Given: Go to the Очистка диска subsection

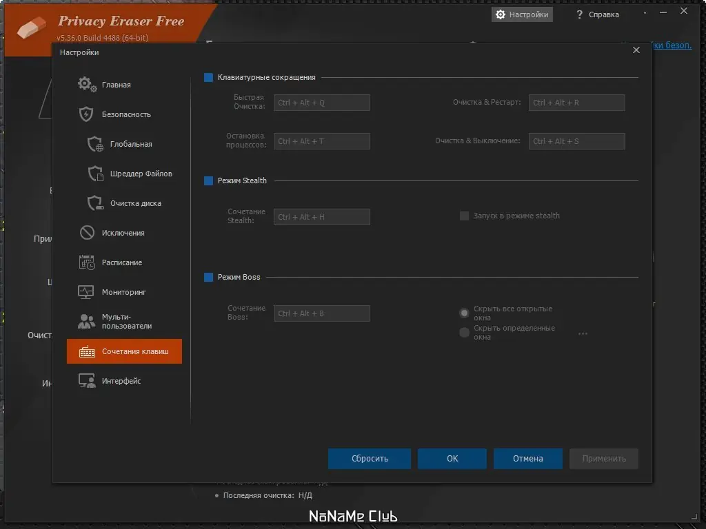Looking at the screenshot, I should 124,203.
